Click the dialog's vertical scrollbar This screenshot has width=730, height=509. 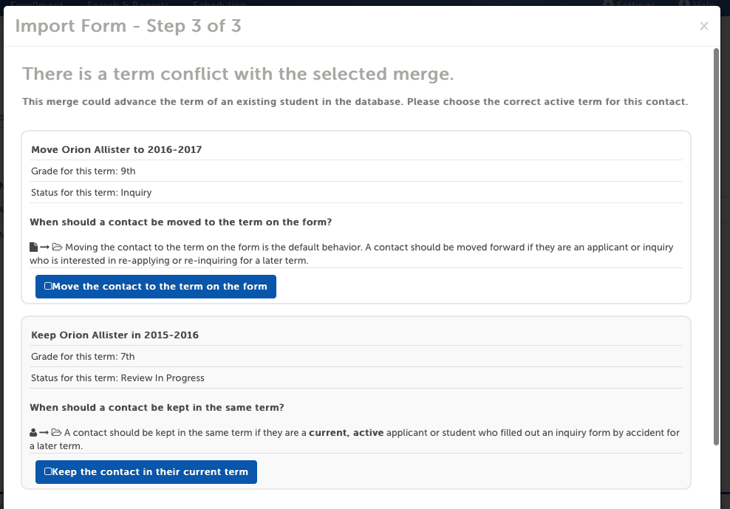pyautogui.click(x=716, y=246)
